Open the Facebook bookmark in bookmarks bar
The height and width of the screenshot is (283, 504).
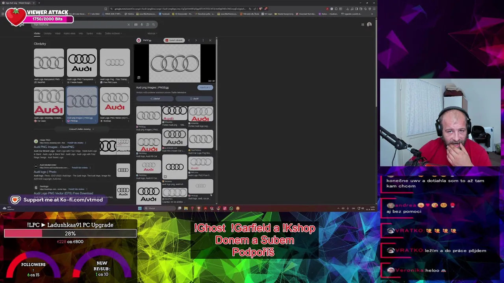coord(165,14)
